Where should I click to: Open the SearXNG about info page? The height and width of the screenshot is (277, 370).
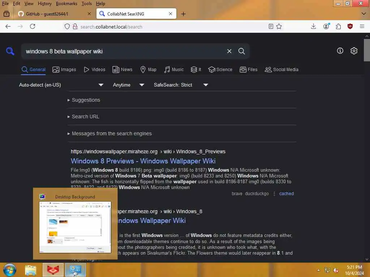[x=340, y=50]
